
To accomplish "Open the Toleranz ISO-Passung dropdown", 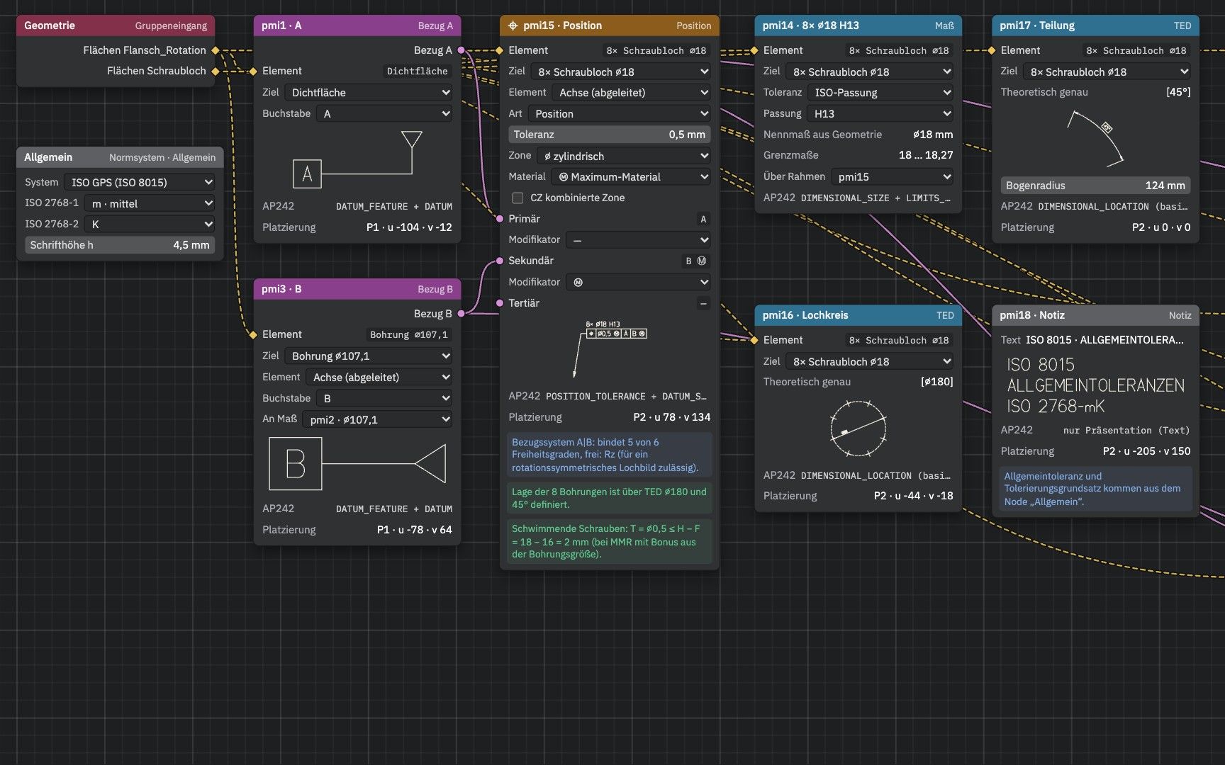I will [x=880, y=92].
